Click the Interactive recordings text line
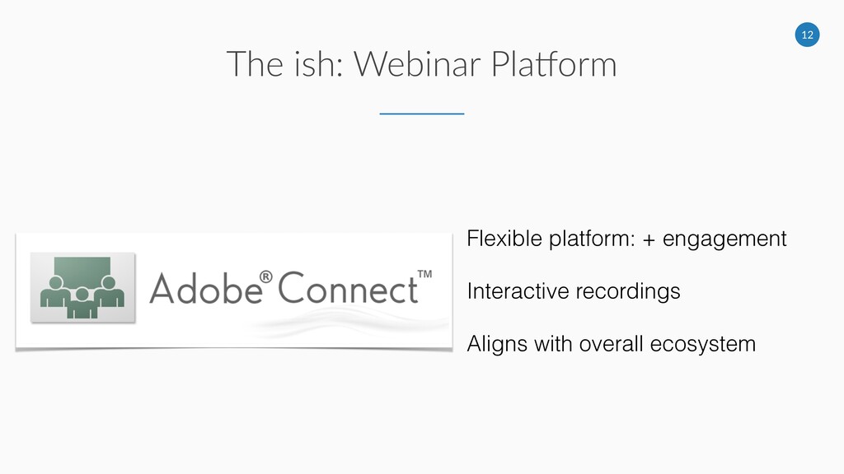 574,291
